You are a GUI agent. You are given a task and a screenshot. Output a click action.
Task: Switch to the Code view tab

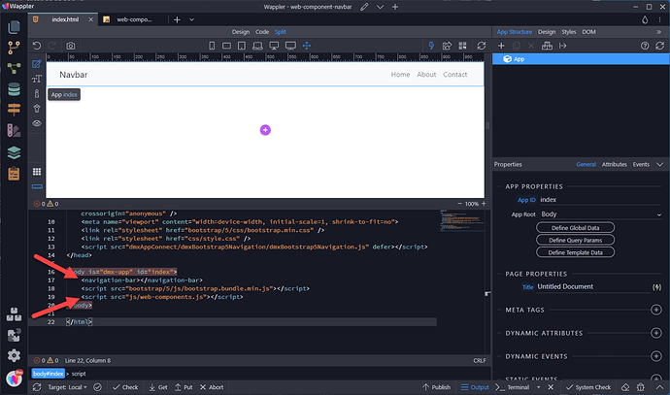tap(262, 32)
